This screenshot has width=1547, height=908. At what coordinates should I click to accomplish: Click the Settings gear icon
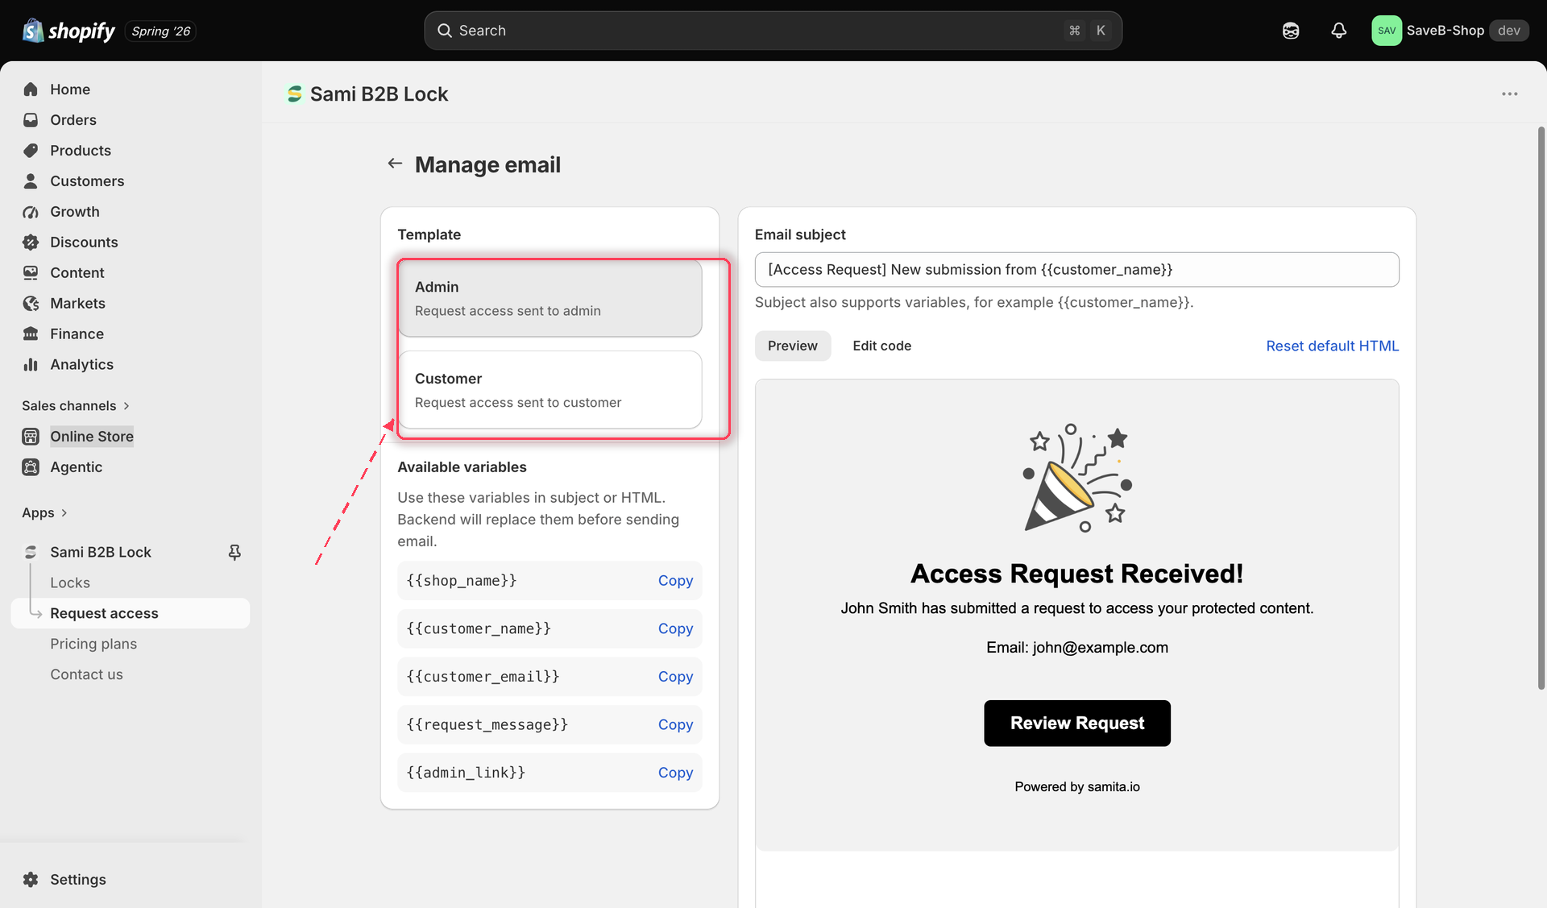pos(31,880)
